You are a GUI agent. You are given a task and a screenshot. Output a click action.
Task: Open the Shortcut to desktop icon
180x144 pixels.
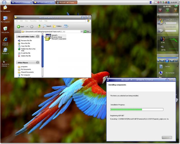click(x=5, y=63)
